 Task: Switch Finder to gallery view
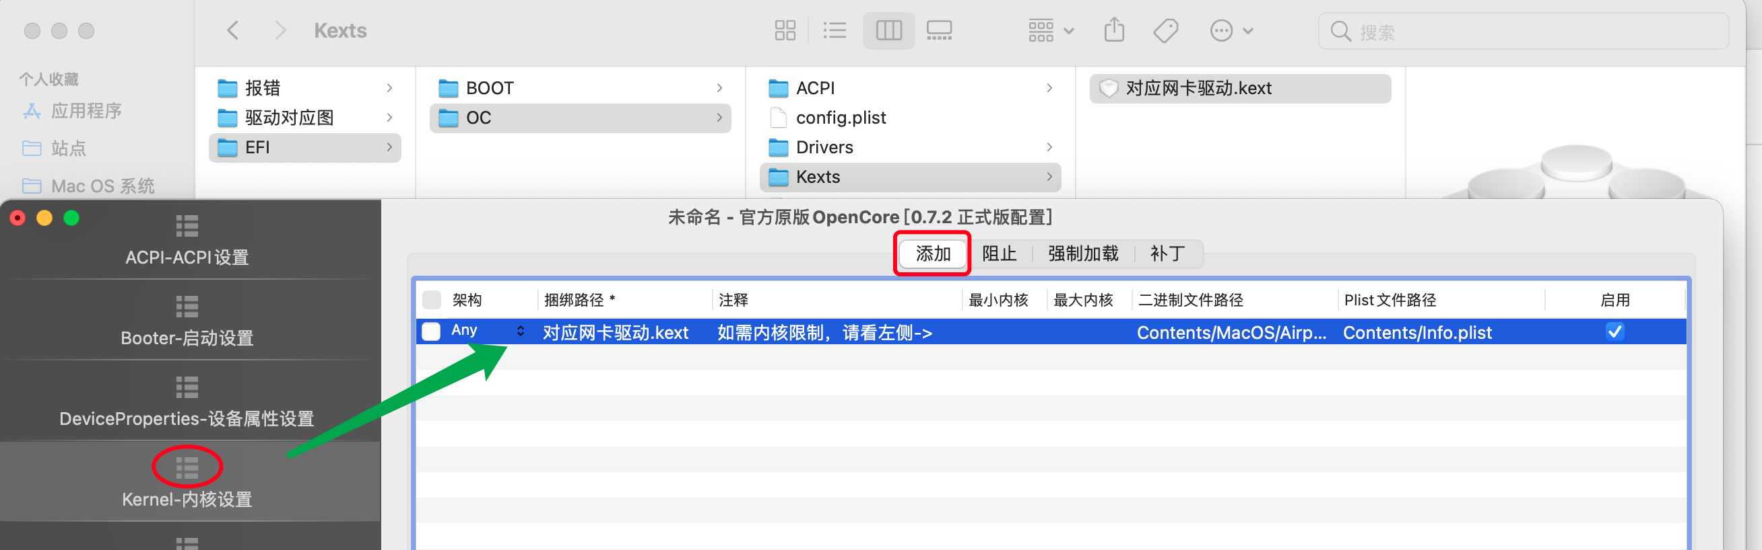coord(939,31)
